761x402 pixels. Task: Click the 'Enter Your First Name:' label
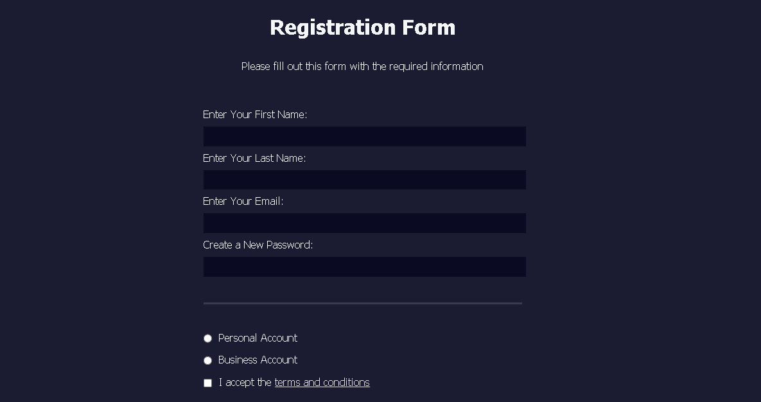click(x=255, y=114)
